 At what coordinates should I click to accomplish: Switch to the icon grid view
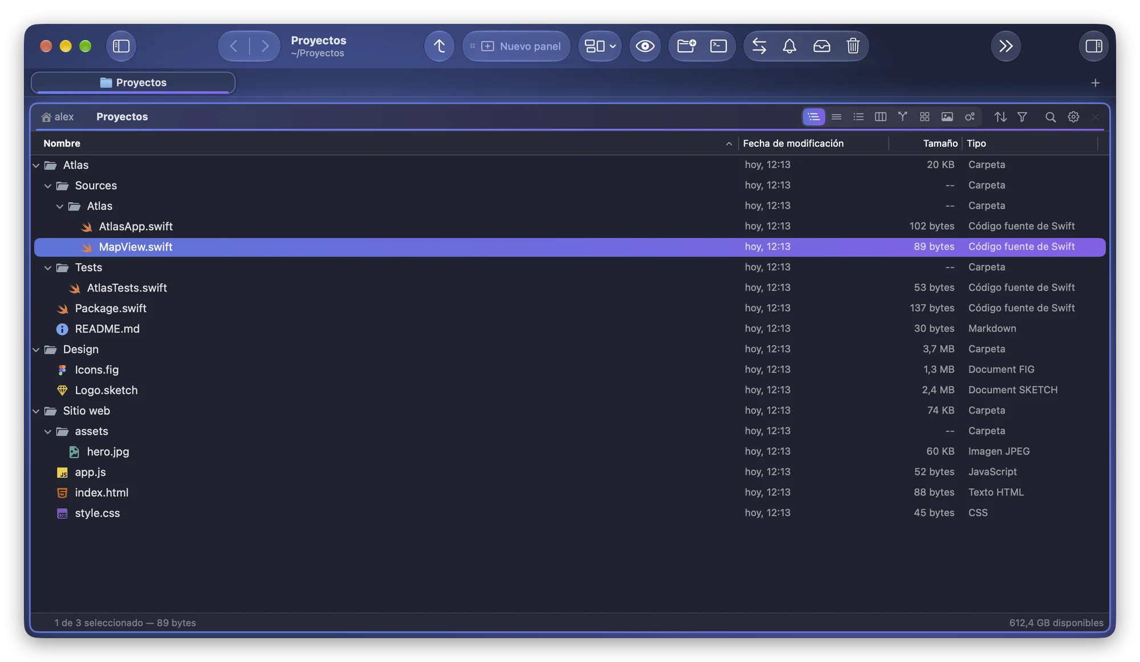(925, 117)
